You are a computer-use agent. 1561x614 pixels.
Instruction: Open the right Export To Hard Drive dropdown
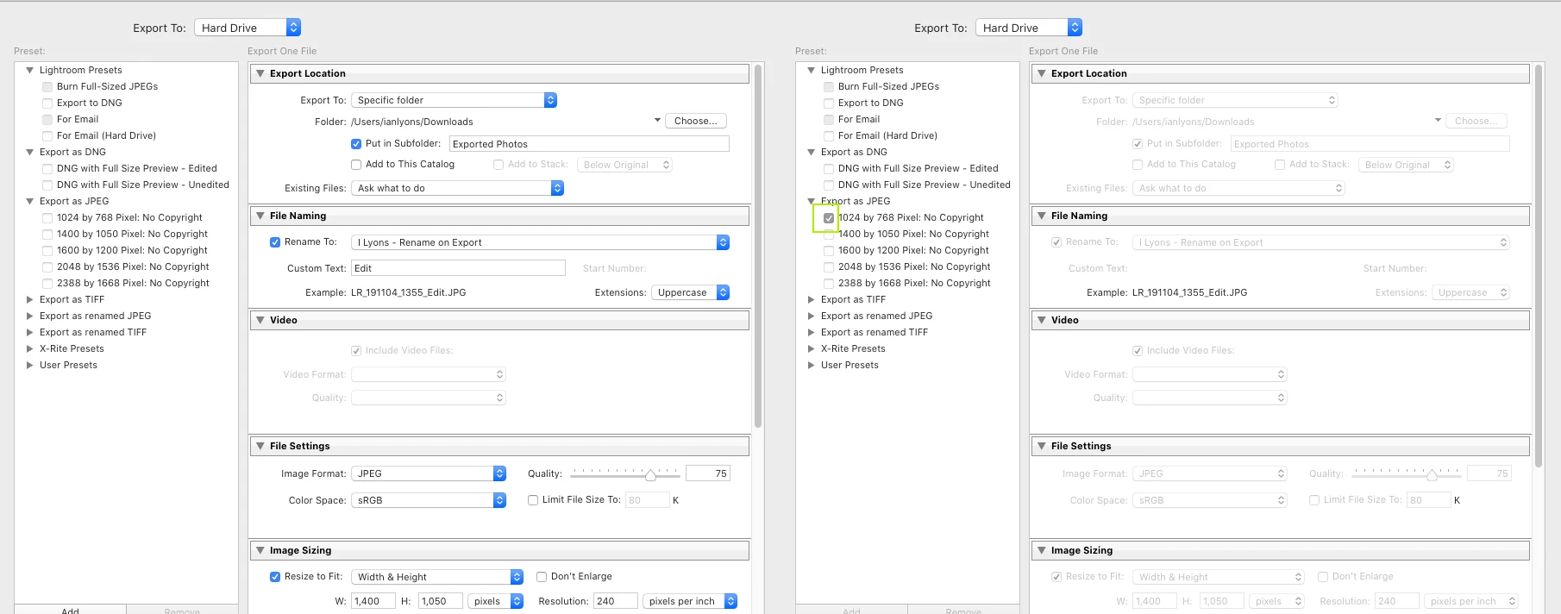[1029, 28]
